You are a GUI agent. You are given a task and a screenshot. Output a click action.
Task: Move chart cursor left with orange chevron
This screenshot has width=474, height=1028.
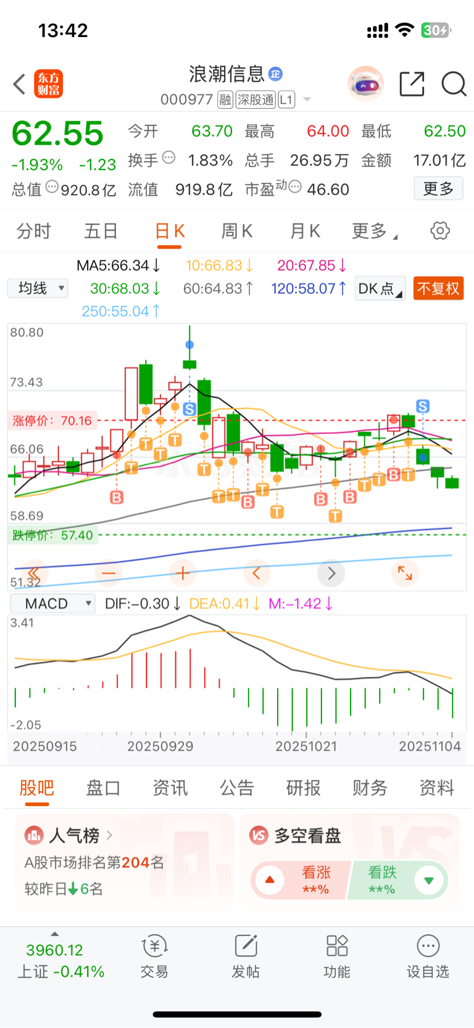point(257,573)
